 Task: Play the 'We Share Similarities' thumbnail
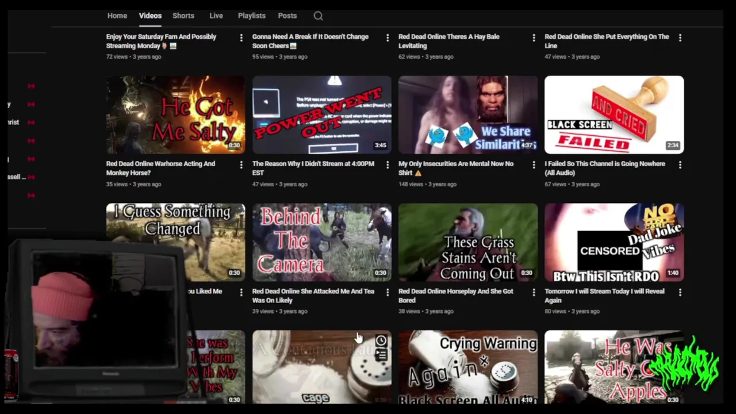[x=468, y=115]
